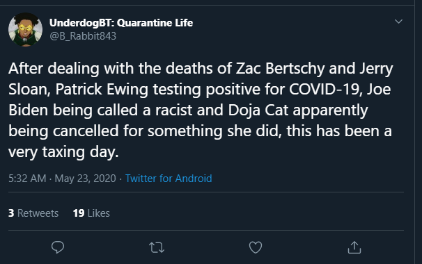The height and width of the screenshot is (264, 422).
Task: Open the UnderdogBT: Quarantine Life display name
Action: click(x=121, y=23)
